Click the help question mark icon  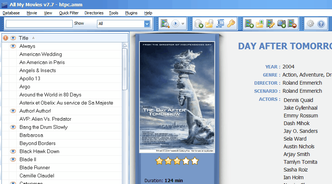click(321, 24)
